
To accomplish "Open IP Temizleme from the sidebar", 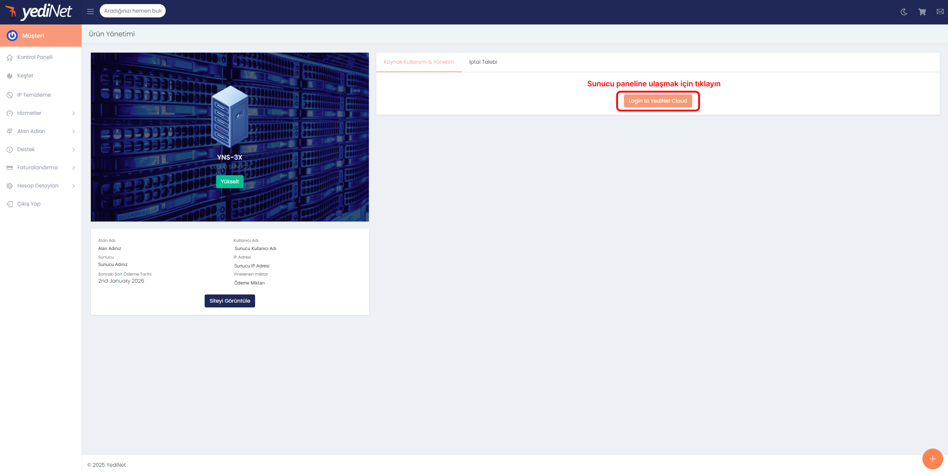I will pyautogui.click(x=34, y=95).
